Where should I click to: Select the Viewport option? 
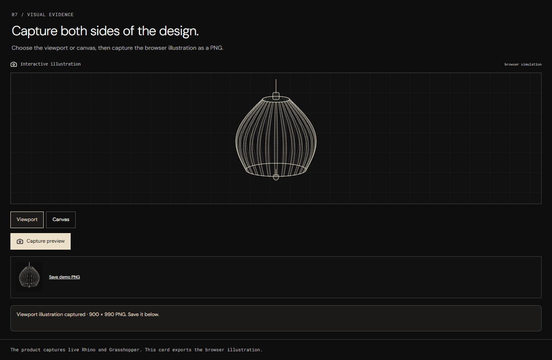[x=27, y=220]
